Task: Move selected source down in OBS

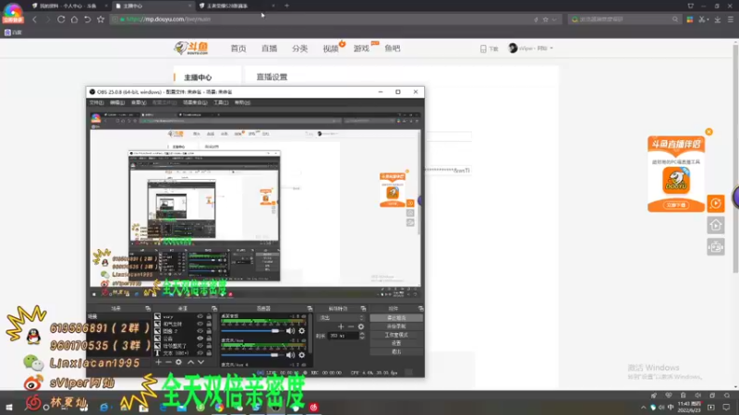Action: (x=200, y=362)
